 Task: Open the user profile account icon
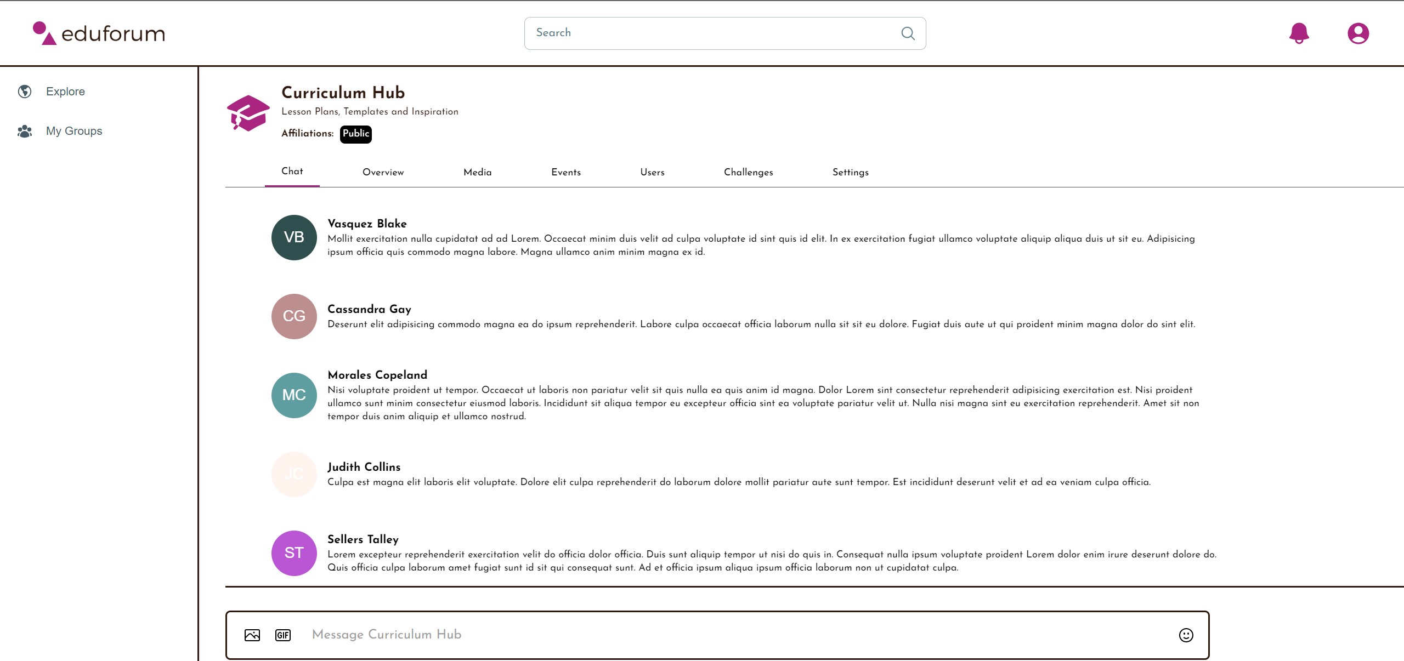pyautogui.click(x=1358, y=33)
